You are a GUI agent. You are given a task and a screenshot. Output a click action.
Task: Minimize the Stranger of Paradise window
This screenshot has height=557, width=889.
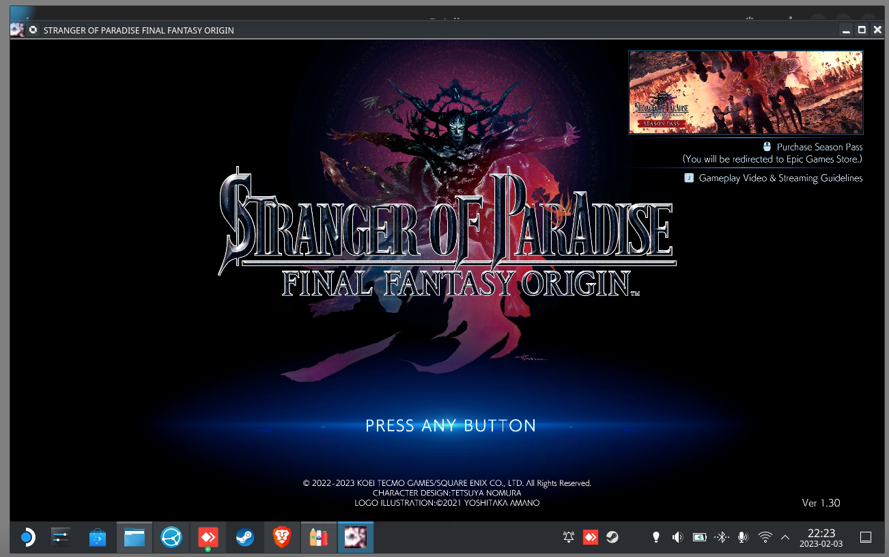(847, 30)
